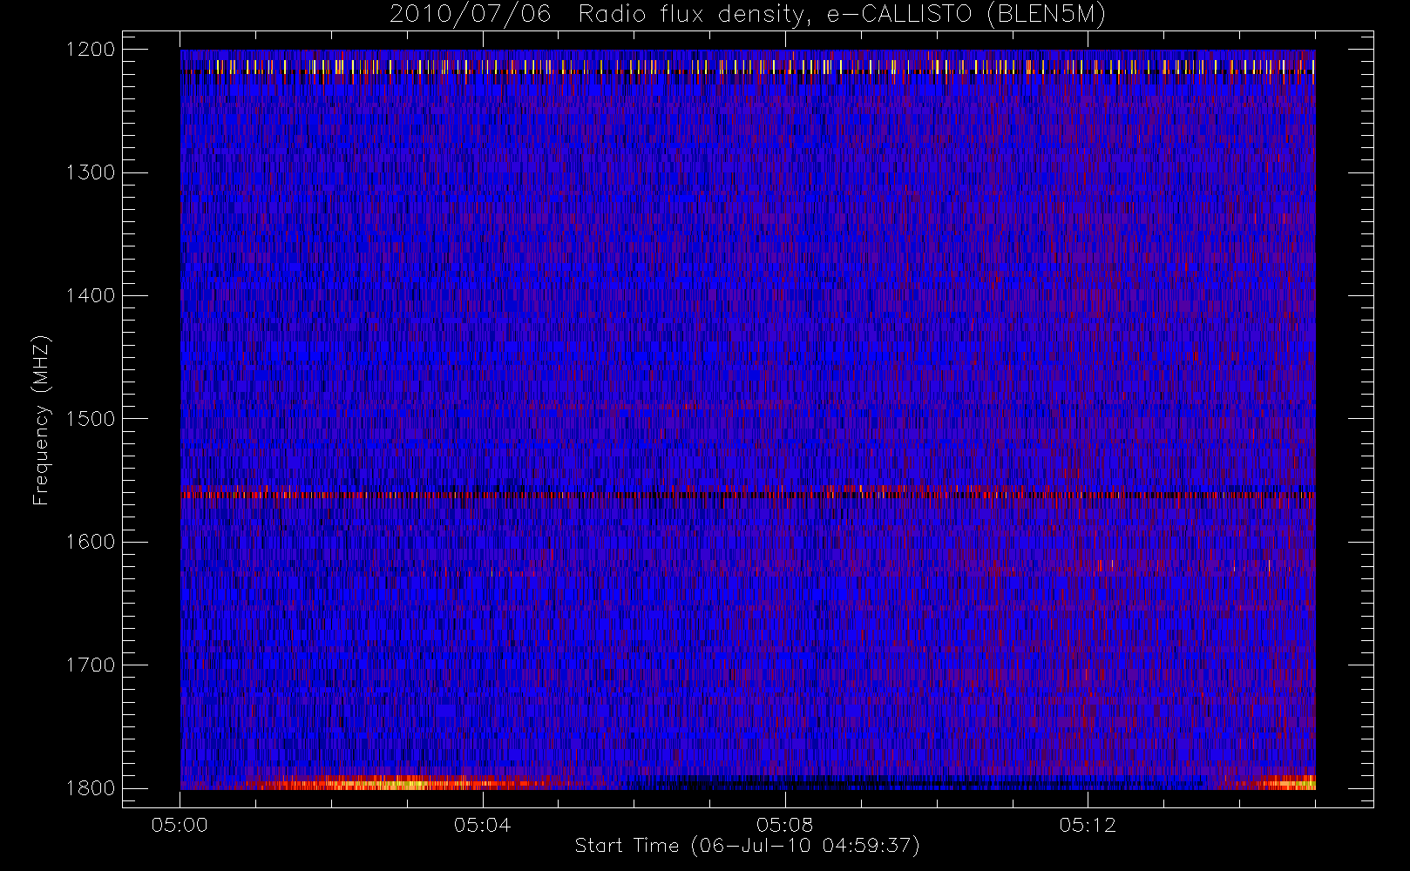The height and width of the screenshot is (871, 1410).
Task: Click the 'Start Time (06-Jul-10 04:59:37)' label
Action: click(747, 845)
